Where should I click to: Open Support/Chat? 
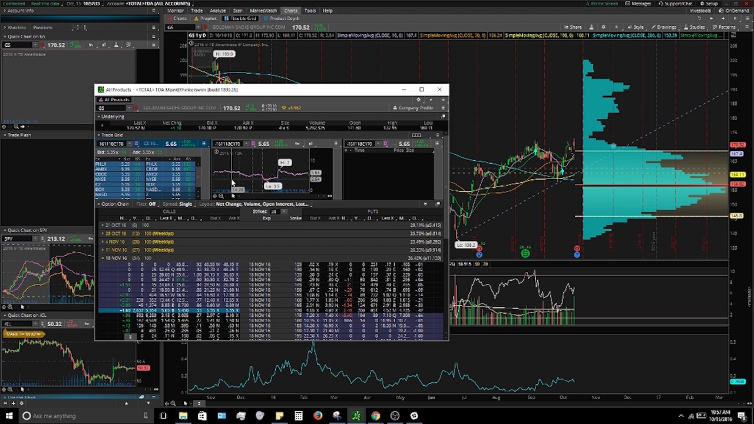click(676, 4)
